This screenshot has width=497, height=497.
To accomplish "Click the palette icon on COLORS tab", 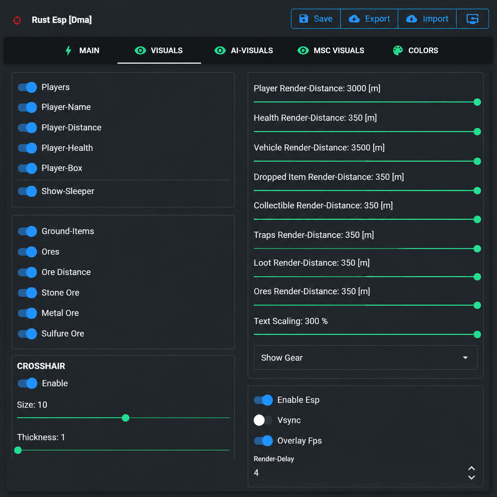I will point(398,50).
